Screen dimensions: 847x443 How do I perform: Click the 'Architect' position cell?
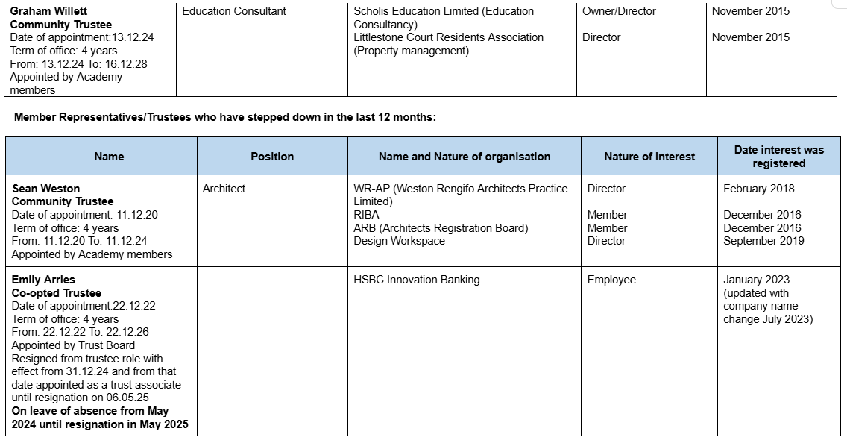point(224,189)
